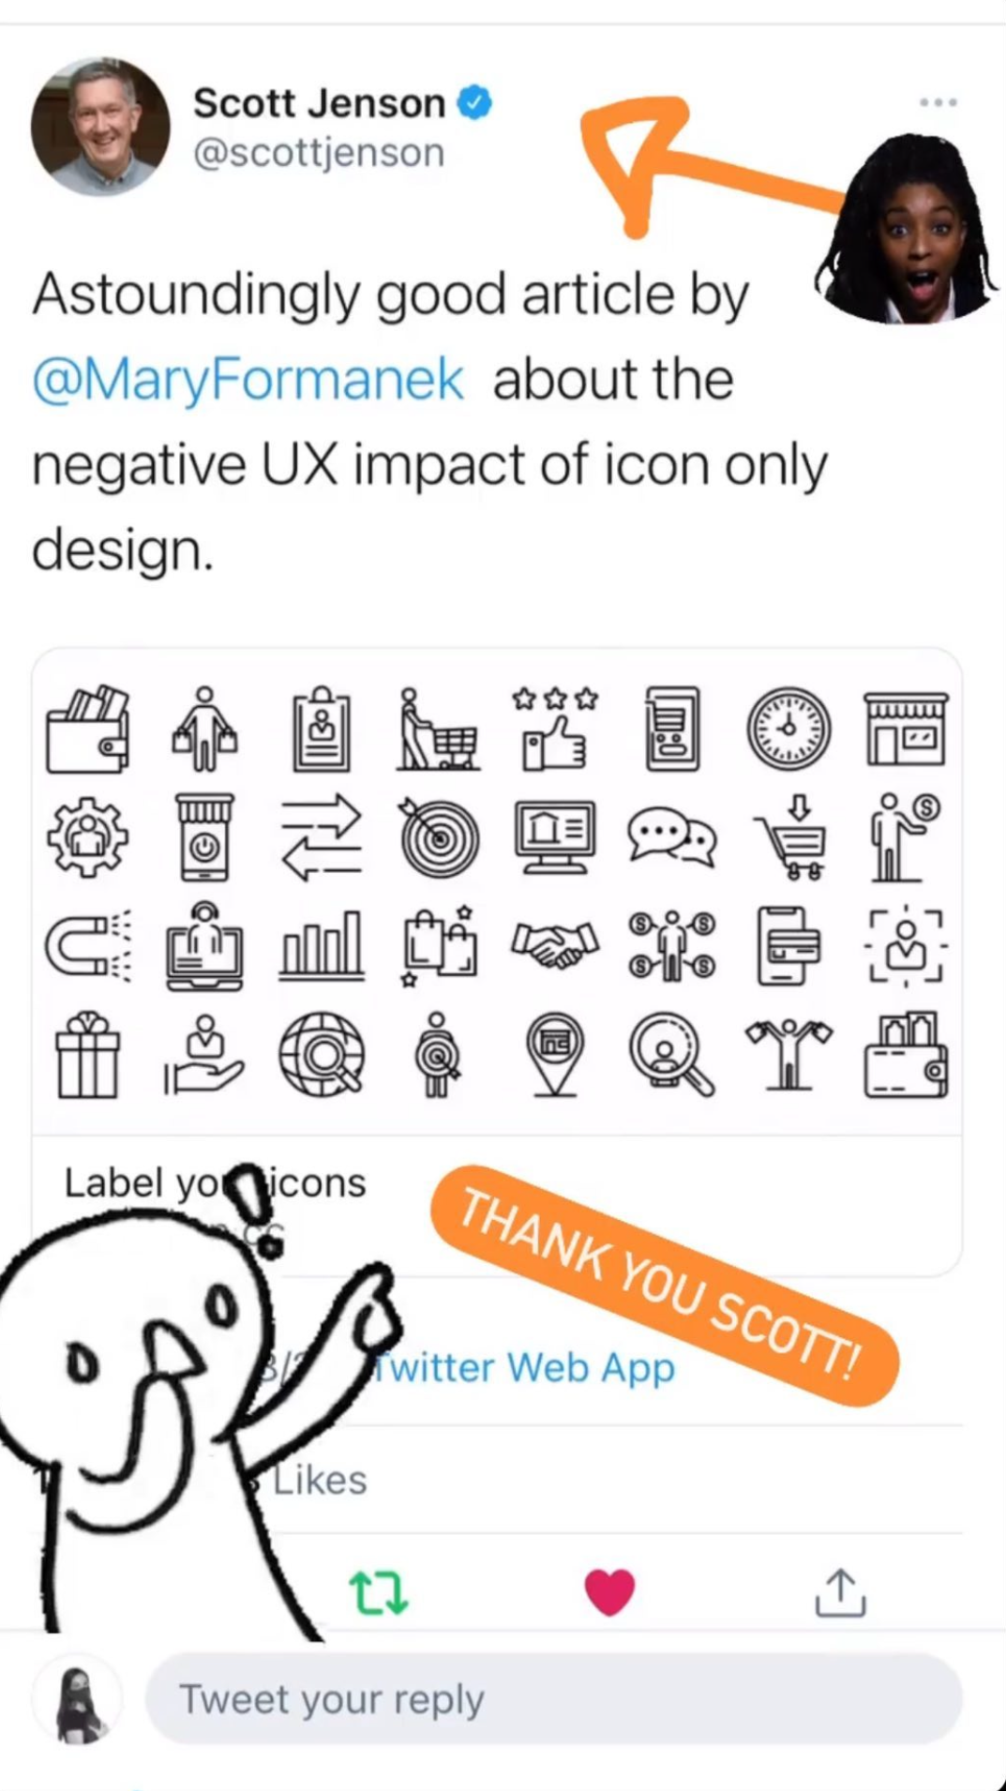Unlike the tweet with the red heart
The height and width of the screenshot is (1791, 1006).
[609, 1592]
